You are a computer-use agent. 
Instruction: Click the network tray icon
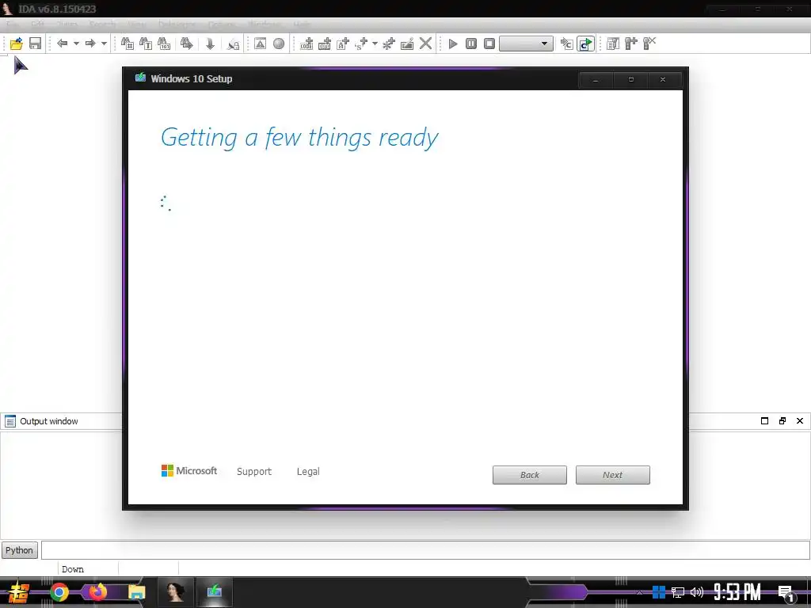click(x=678, y=592)
